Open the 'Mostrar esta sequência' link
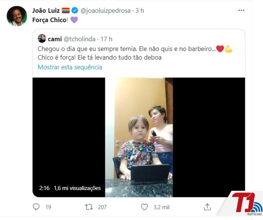The width and height of the screenshot is (263, 220). coord(70,67)
